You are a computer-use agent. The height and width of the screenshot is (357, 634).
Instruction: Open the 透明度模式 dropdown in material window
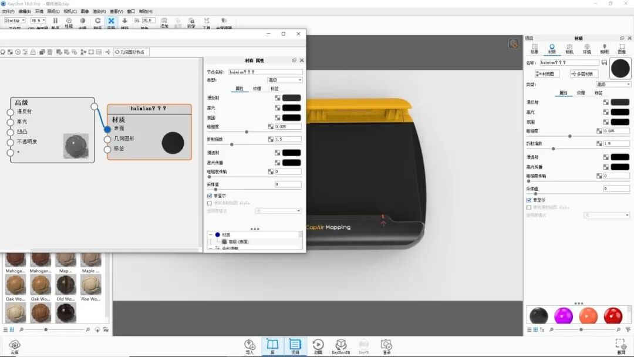[x=278, y=211]
